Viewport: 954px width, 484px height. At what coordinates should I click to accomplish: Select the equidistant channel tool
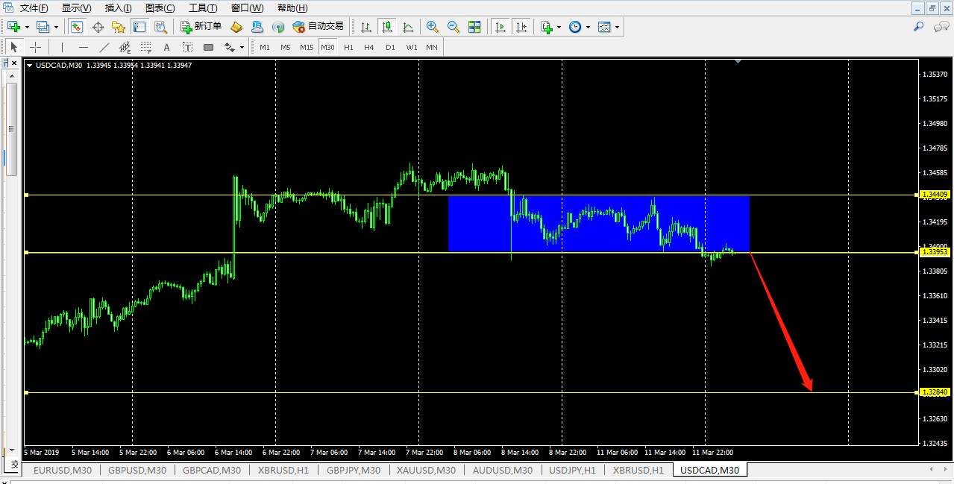click(x=125, y=47)
